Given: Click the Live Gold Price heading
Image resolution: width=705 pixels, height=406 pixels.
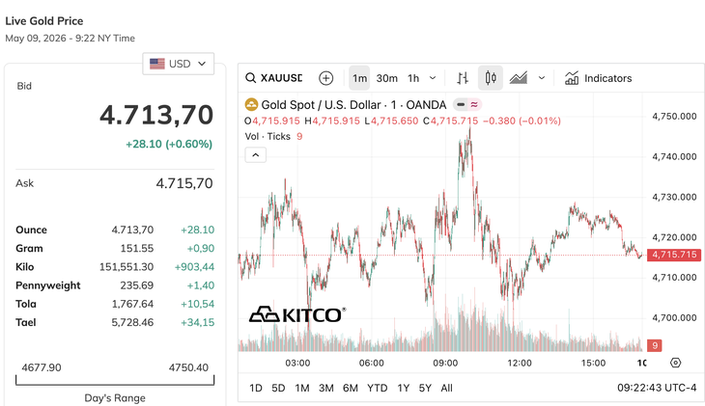Looking at the screenshot, I should tap(44, 21).
